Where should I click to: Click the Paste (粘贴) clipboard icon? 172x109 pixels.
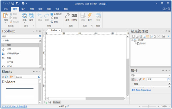point(6,16)
